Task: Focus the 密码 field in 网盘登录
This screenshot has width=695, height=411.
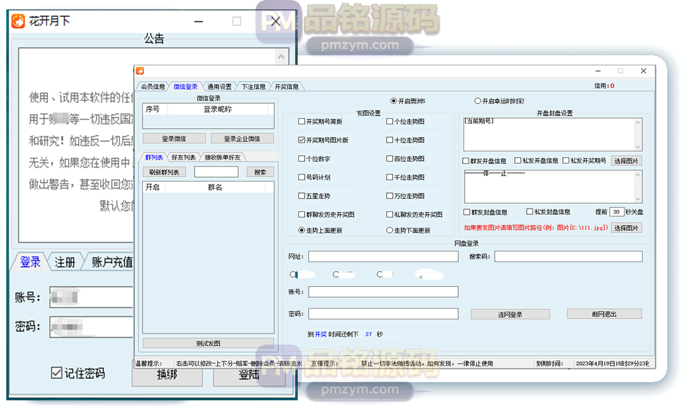Action: pos(383,314)
